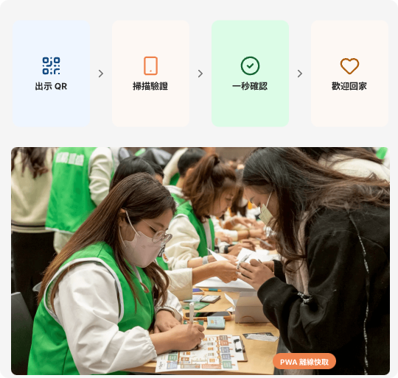Image resolution: width=398 pixels, height=378 pixels.
Task: Click the cream 掃描驗證 step card
Action: point(150,74)
